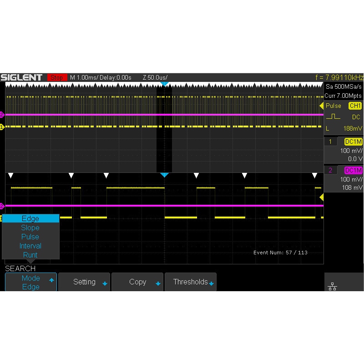Open the Copy softkey
364x364 pixels.
[x=137, y=282]
